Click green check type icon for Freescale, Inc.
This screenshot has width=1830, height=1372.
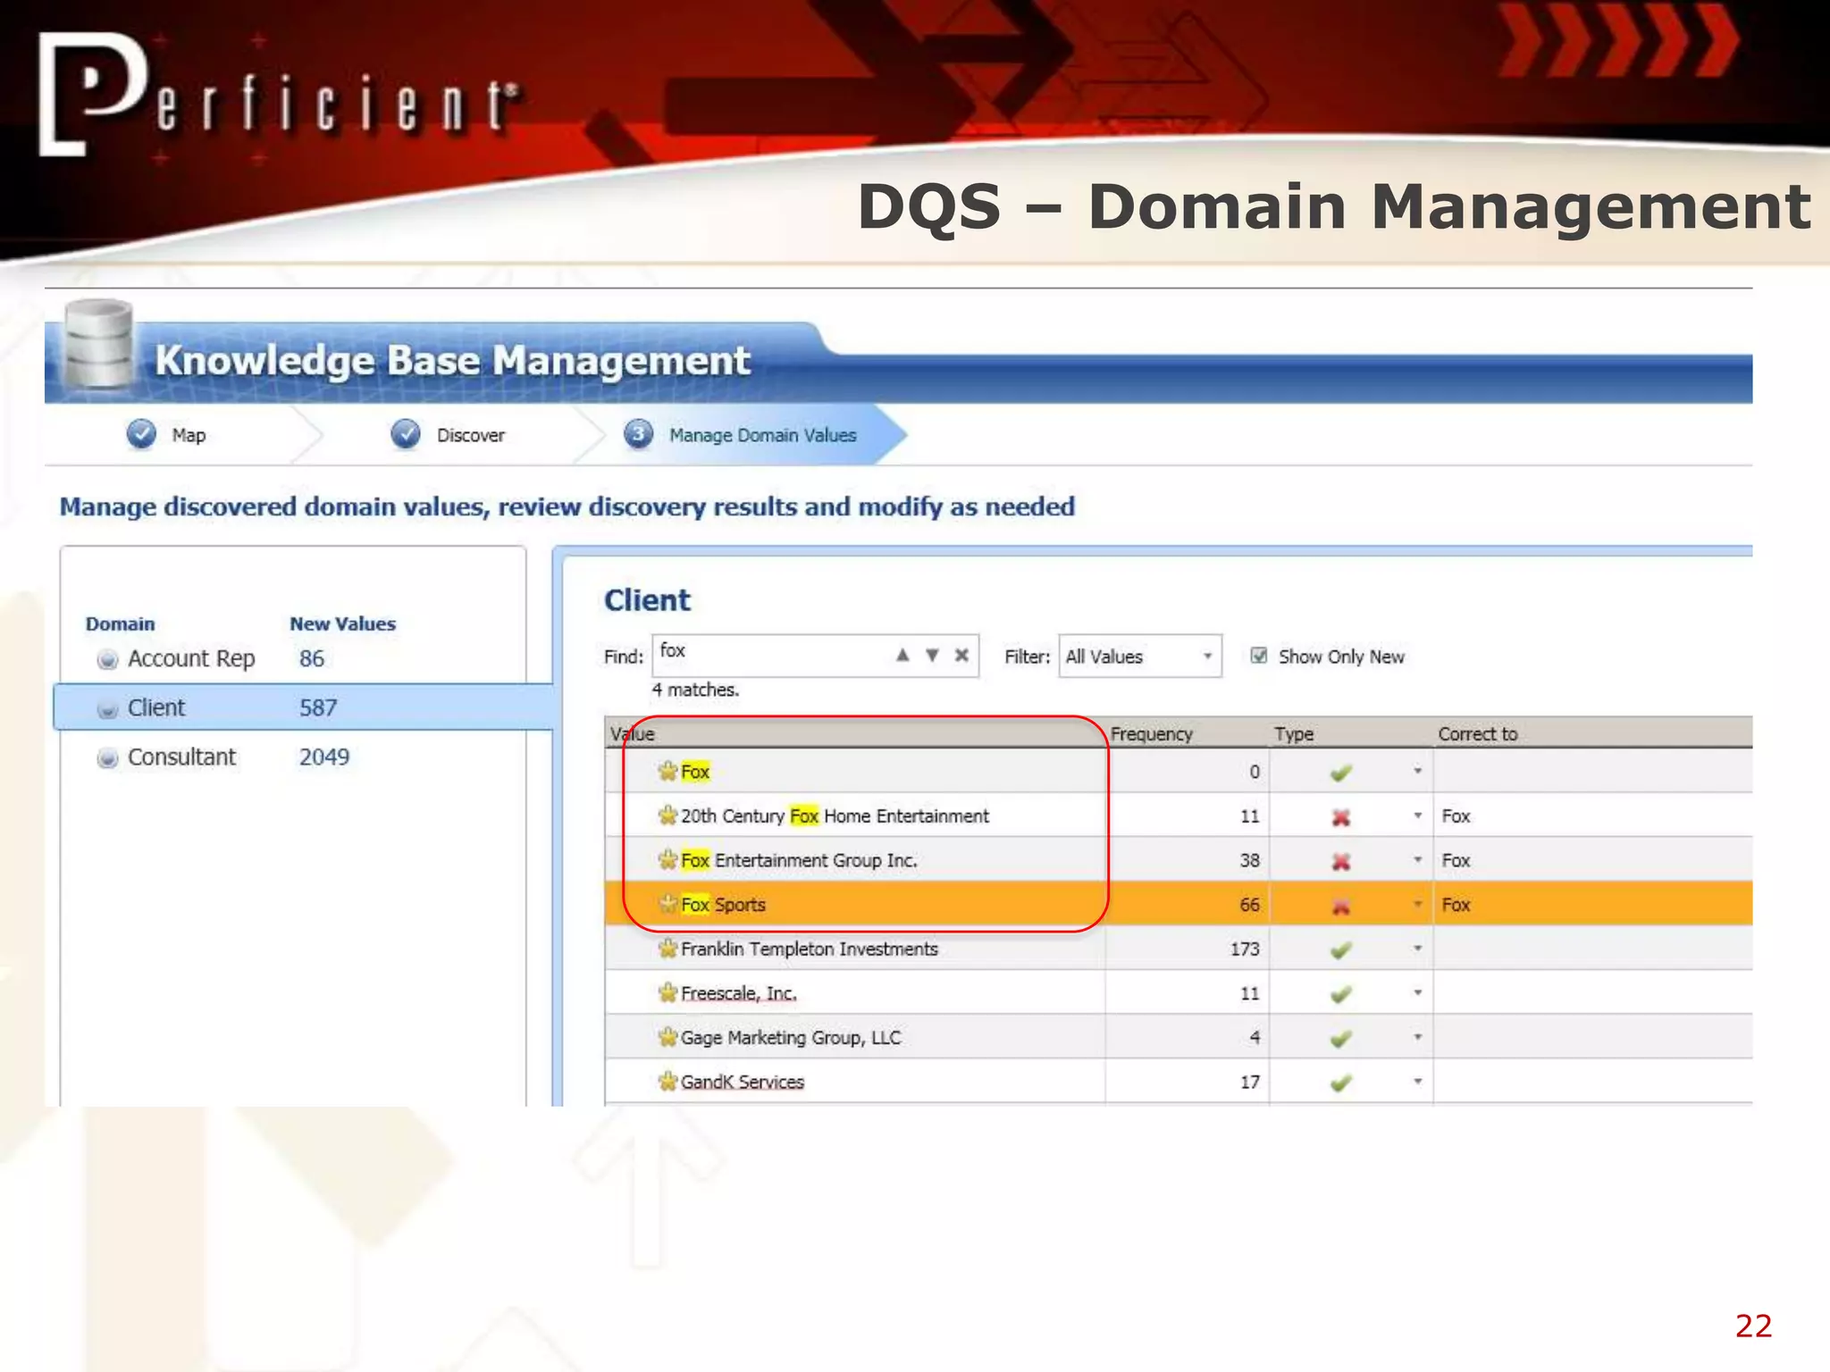(x=1340, y=994)
